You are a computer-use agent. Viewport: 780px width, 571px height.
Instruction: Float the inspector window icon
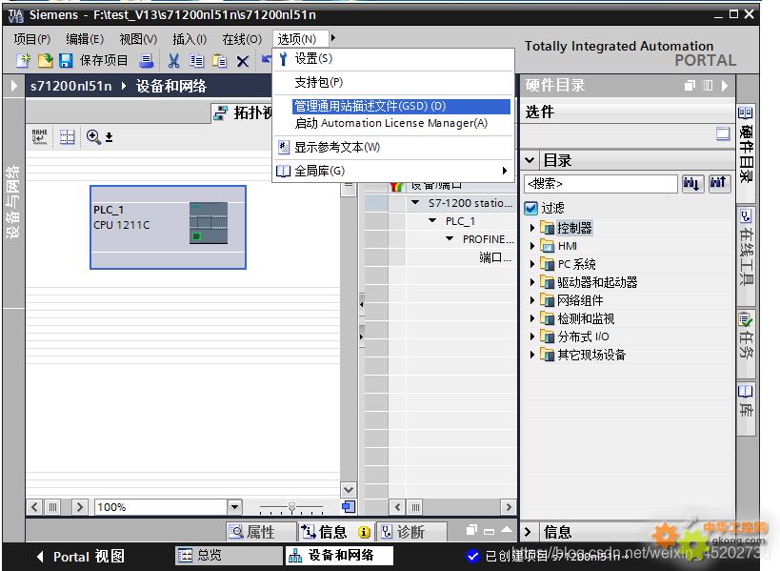471,530
